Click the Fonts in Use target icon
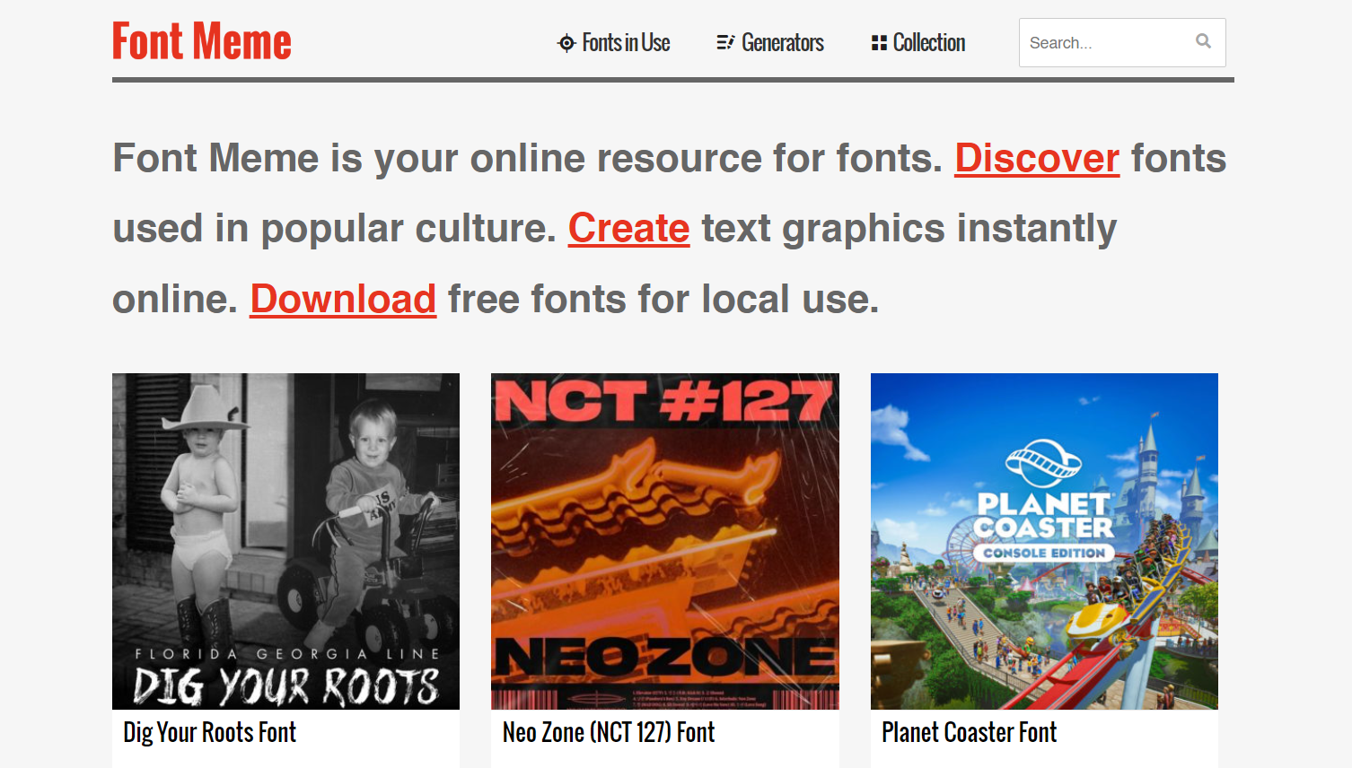1352x768 pixels. (x=565, y=42)
